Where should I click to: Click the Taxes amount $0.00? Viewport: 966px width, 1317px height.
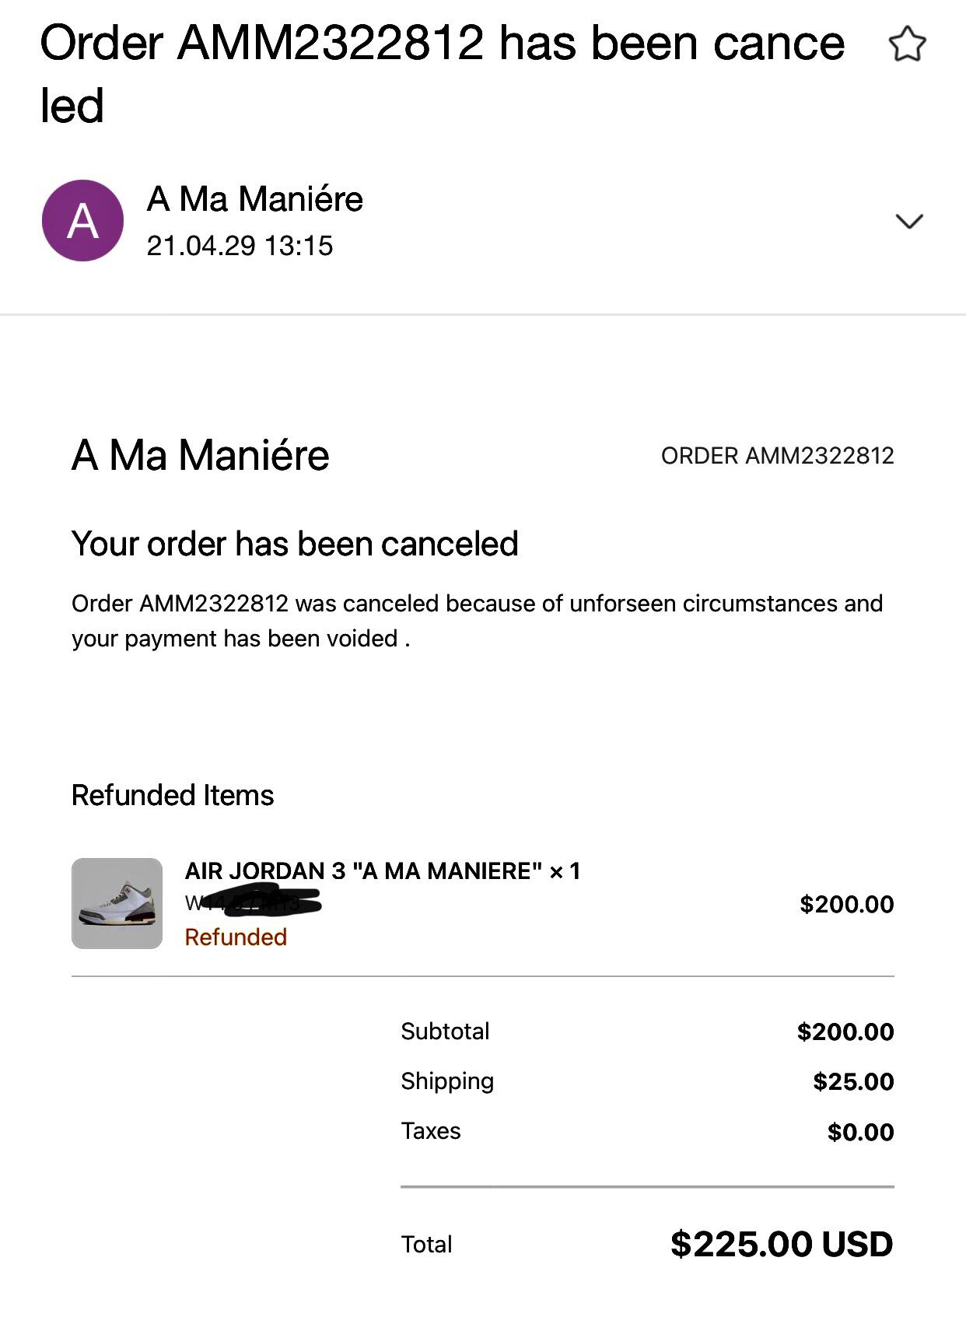(860, 1132)
